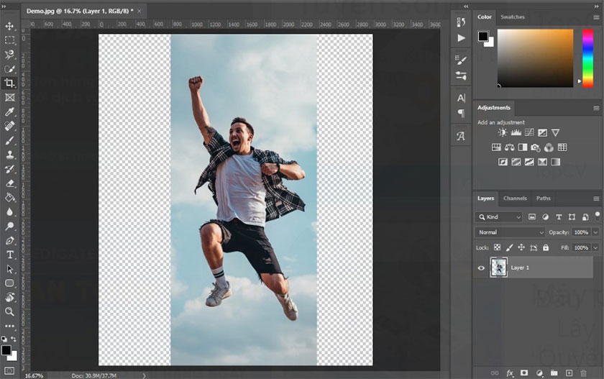Open the Edit Toolbar three-dots menu
Image resolution: width=604 pixels, height=379 pixels.
pos(9,326)
